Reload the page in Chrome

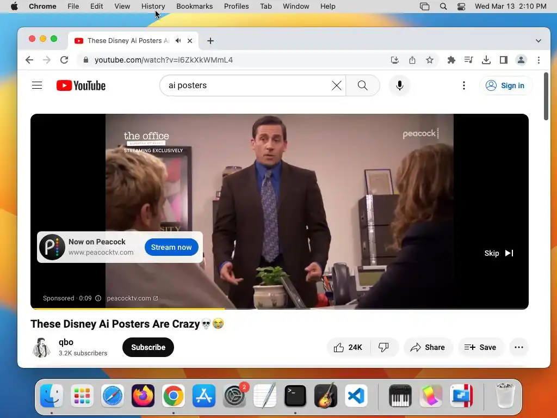pyautogui.click(x=64, y=60)
